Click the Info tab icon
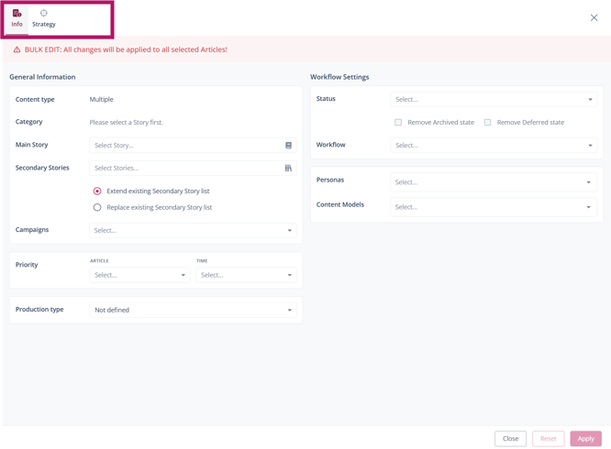611x449 pixels. point(17,14)
